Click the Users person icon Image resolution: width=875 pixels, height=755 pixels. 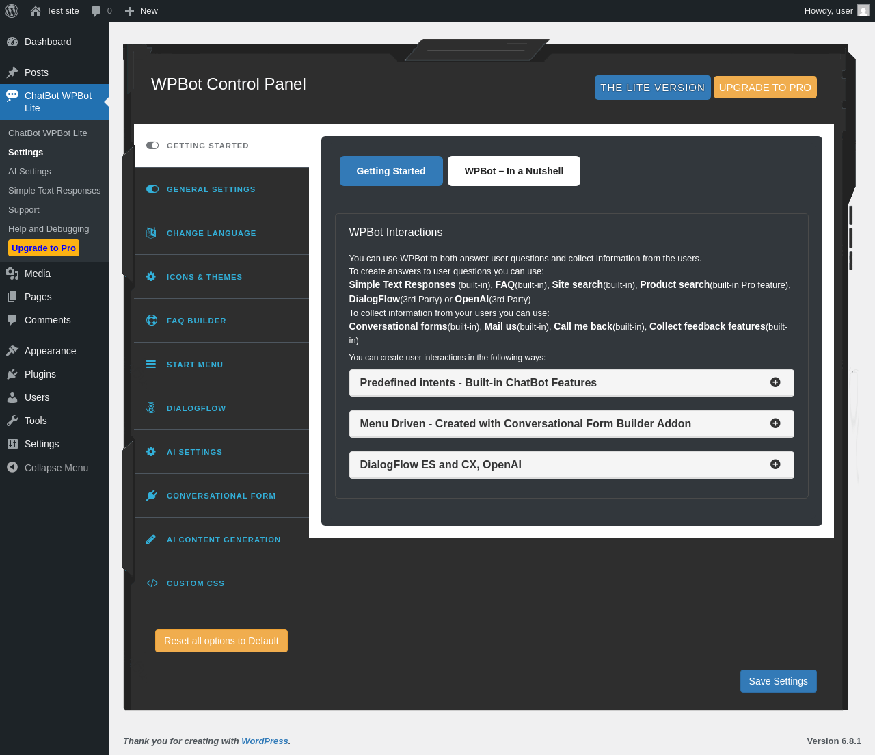[x=12, y=397]
